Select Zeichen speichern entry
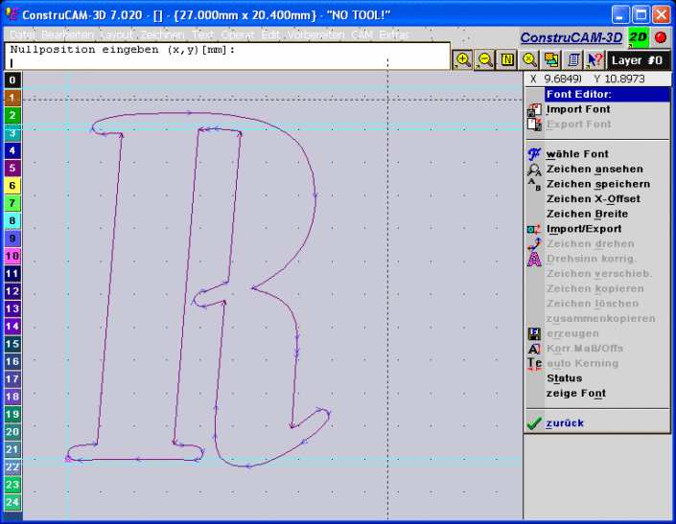Viewport: 676px width, 524px height. click(598, 184)
